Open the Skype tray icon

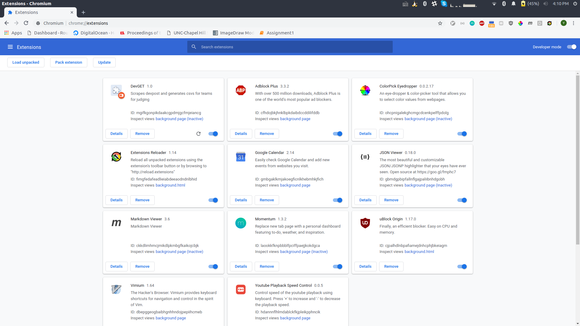pyautogui.click(x=444, y=4)
